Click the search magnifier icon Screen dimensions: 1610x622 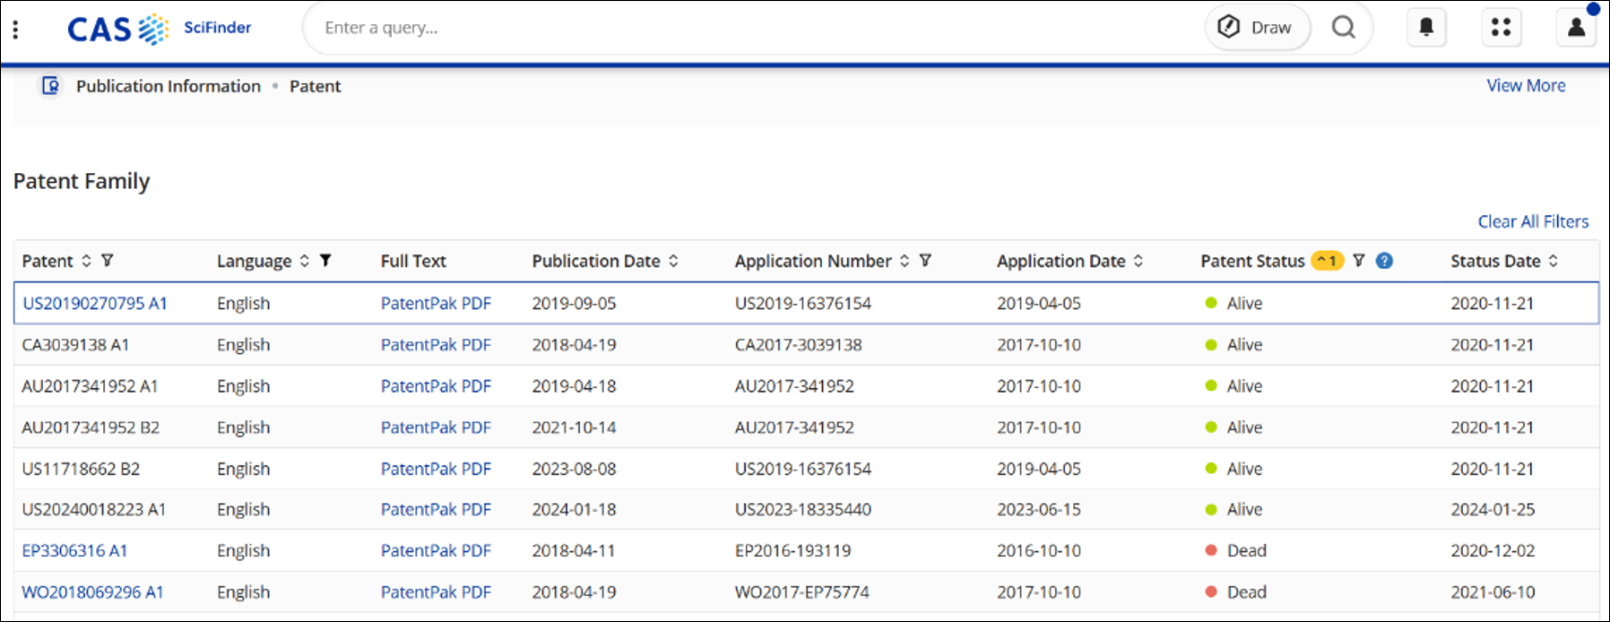1343,28
